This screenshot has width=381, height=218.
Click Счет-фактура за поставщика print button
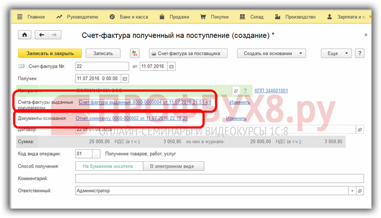click(x=188, y=53)
